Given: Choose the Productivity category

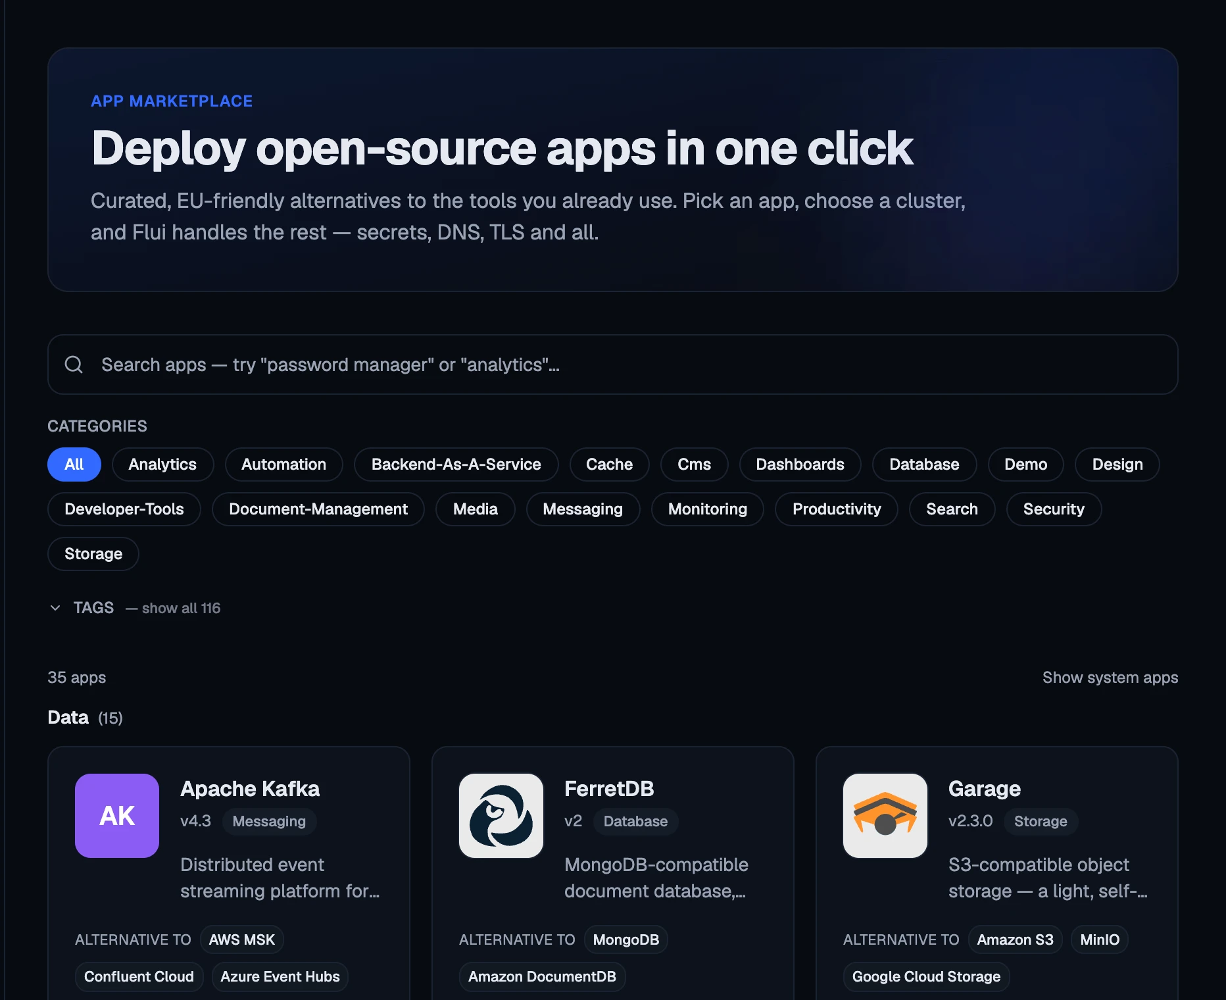Looking at the screenshot, I should point(836,509).
